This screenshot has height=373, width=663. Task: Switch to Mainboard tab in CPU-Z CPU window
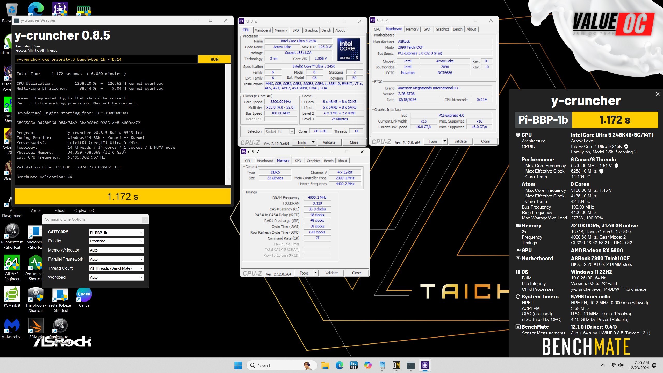[263, 30]
